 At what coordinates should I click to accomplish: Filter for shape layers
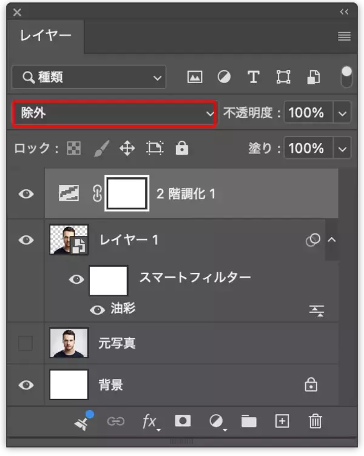click(x=283, y=77)
